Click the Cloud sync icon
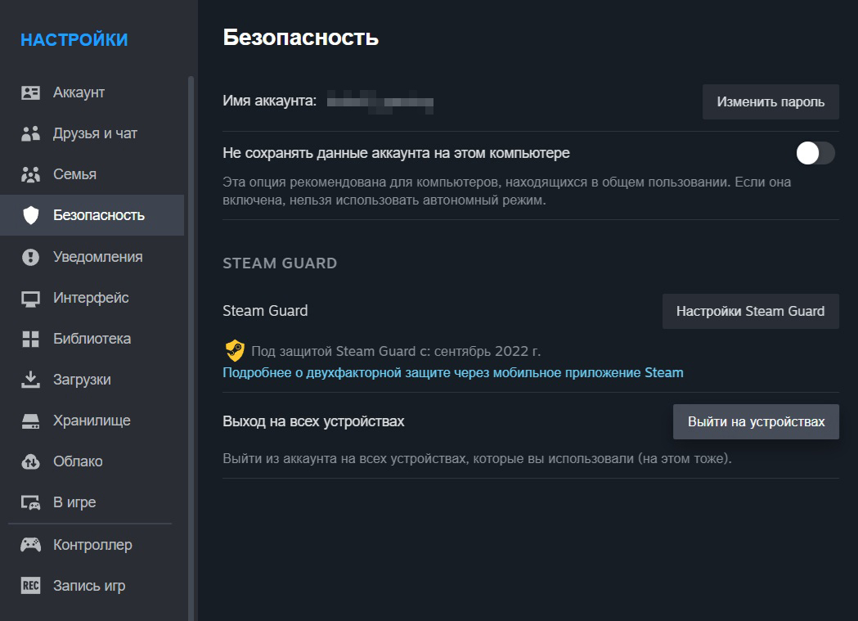Viewport: 858px width, 621px height. tap(30, 461)
